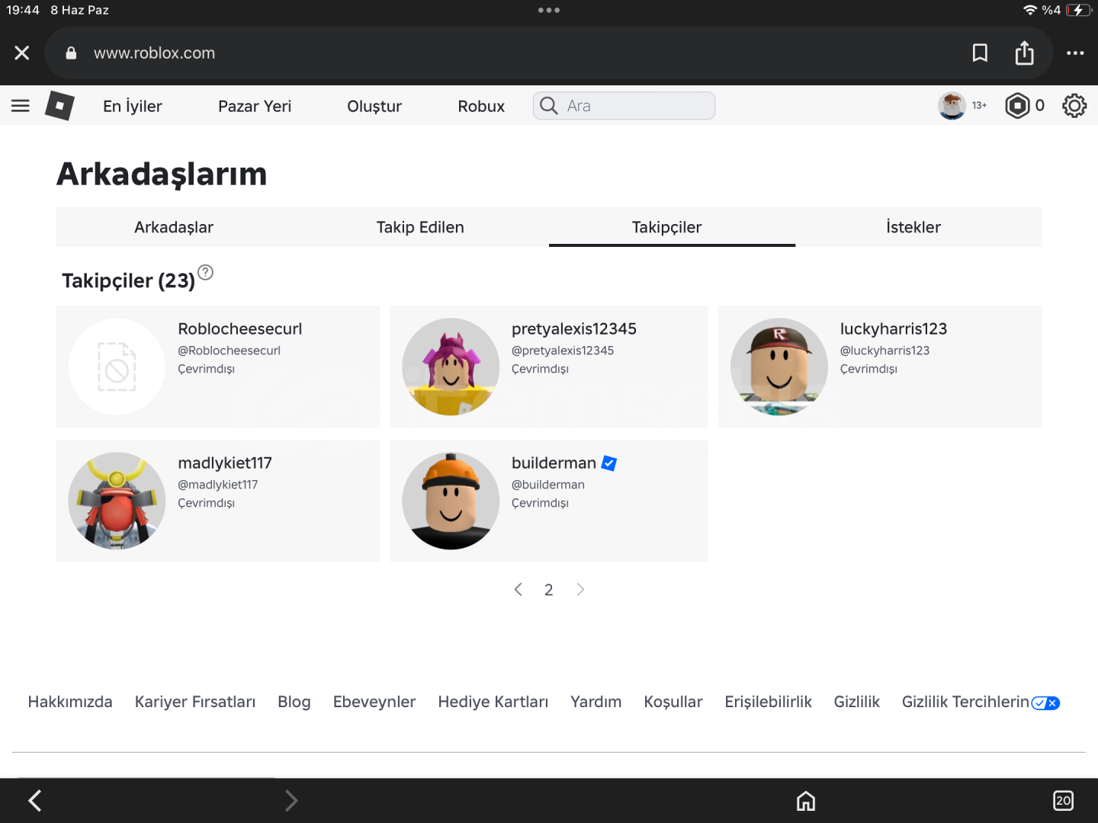Screen dimensions: 1098x823
Task: Open the luckyharris123 name link
Action: (x=894, y=329)
